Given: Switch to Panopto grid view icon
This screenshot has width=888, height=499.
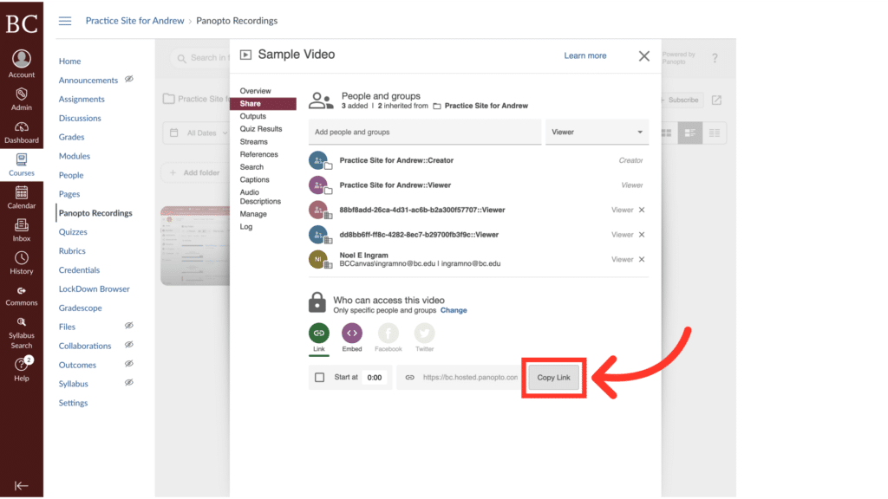Looking at the screenshot, I should coord(667,133).
